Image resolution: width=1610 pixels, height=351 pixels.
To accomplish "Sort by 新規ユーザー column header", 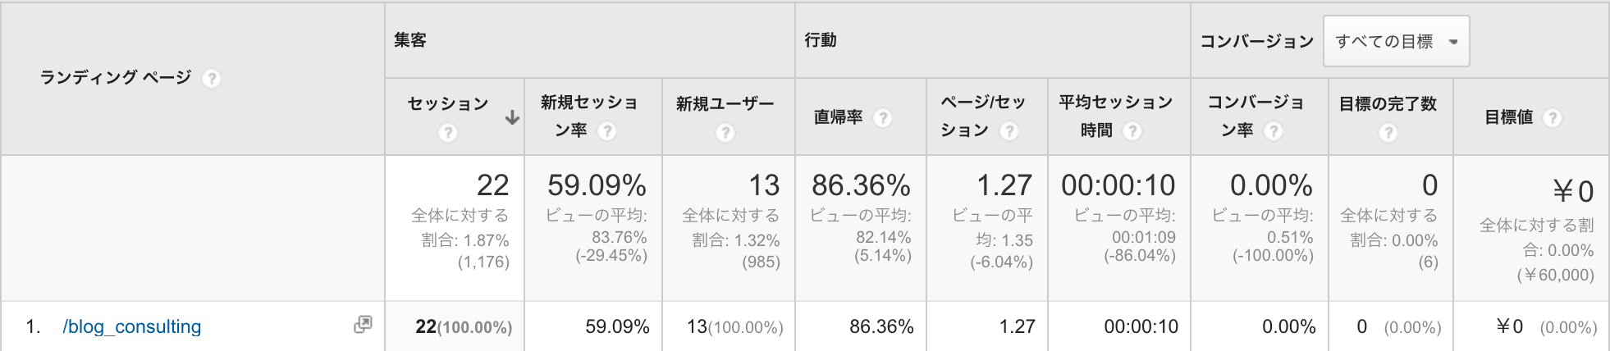I will coord(725,103).
